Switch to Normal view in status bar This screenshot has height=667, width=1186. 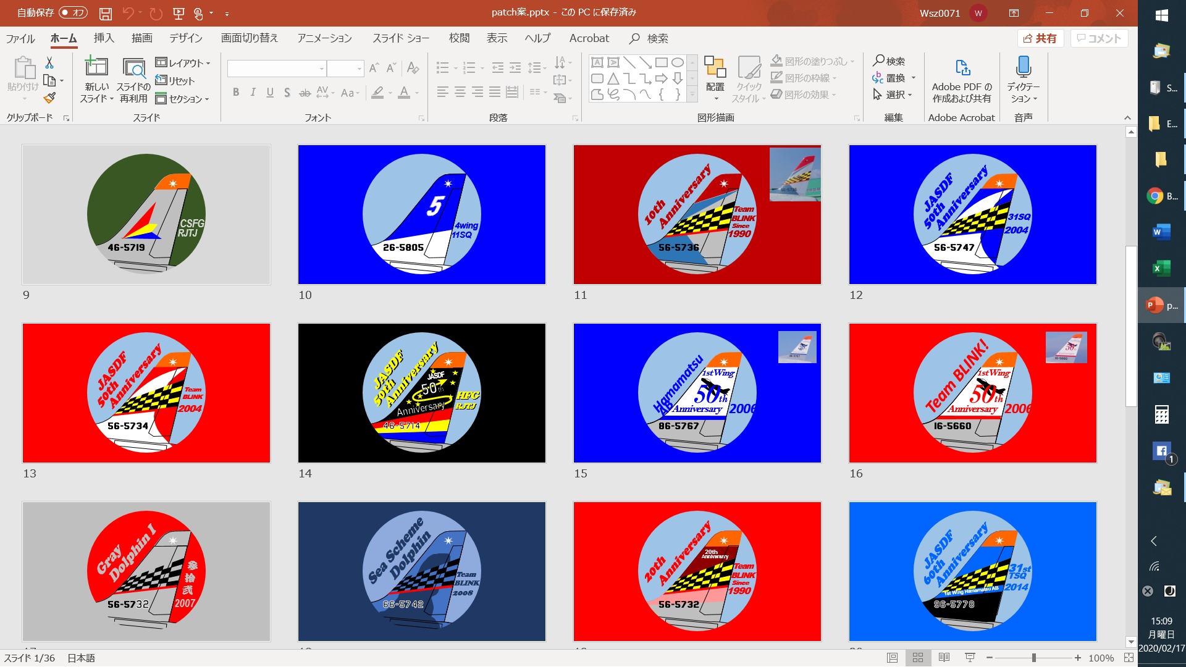click(x=892, y=658)
